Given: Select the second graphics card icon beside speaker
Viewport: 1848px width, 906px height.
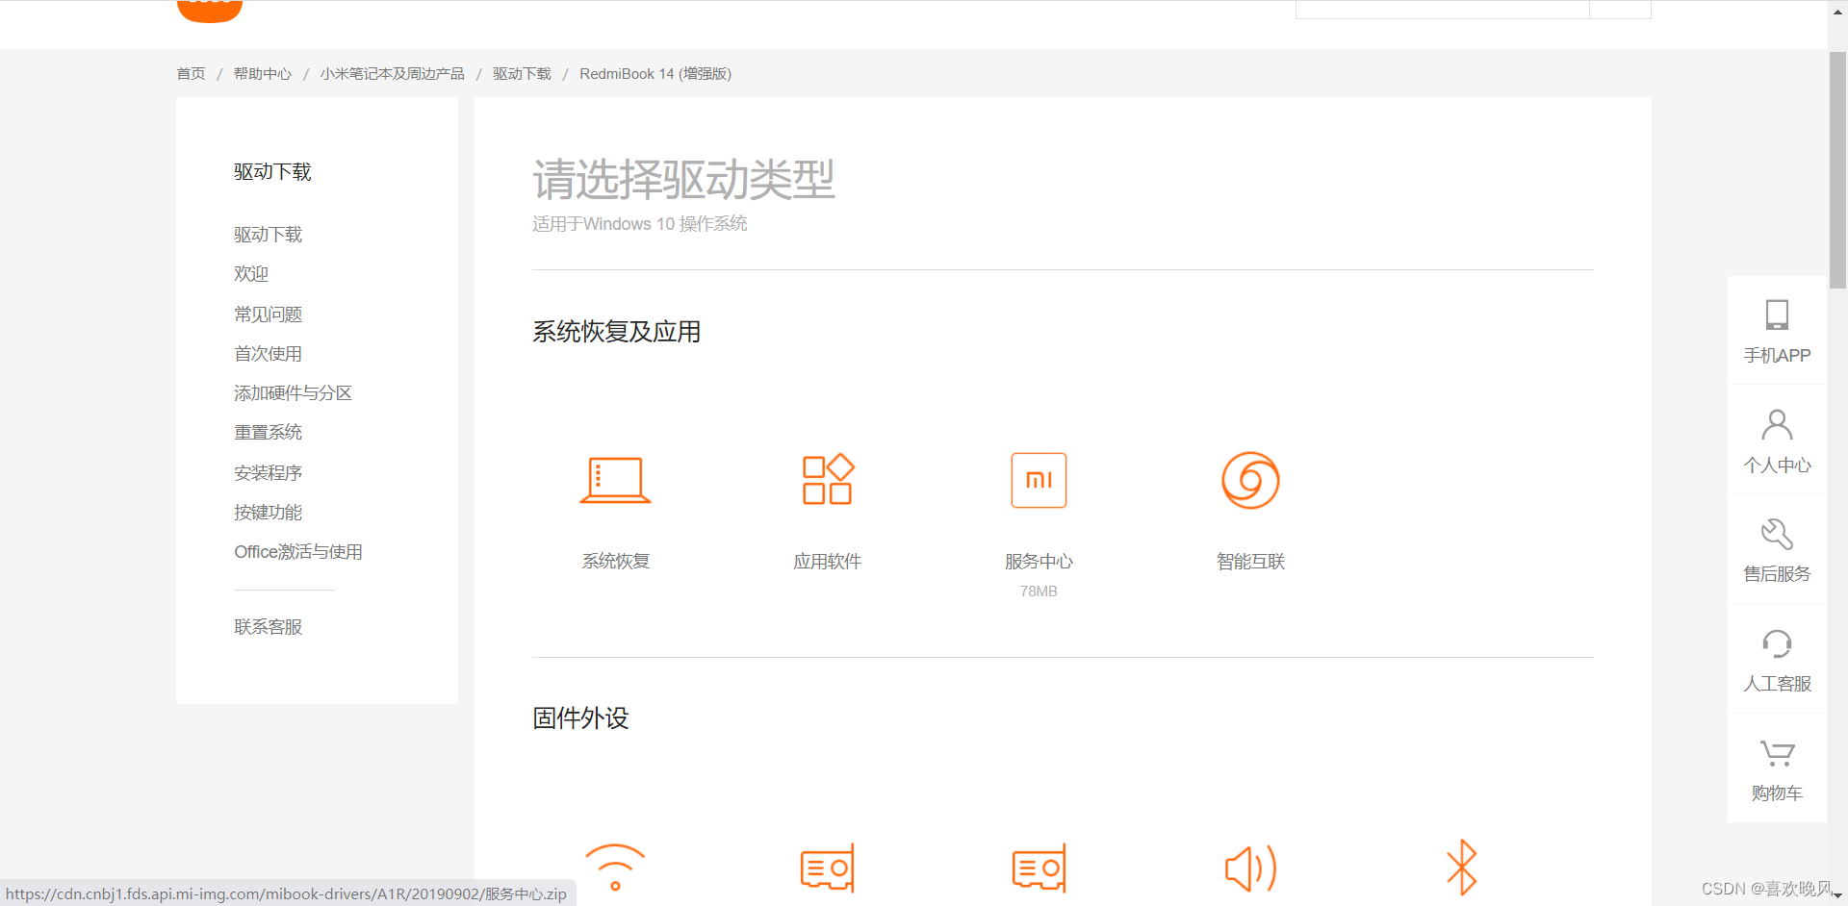Looking at the screenshot, I should tap(1039, 868).
